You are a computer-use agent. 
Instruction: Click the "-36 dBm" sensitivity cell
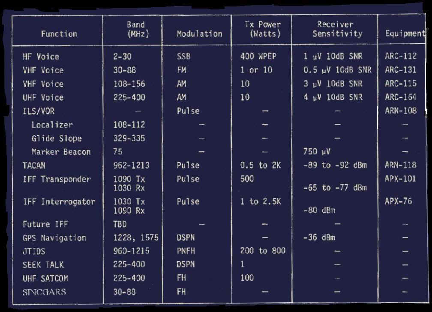pyautogui.click(x=319, y=237)
